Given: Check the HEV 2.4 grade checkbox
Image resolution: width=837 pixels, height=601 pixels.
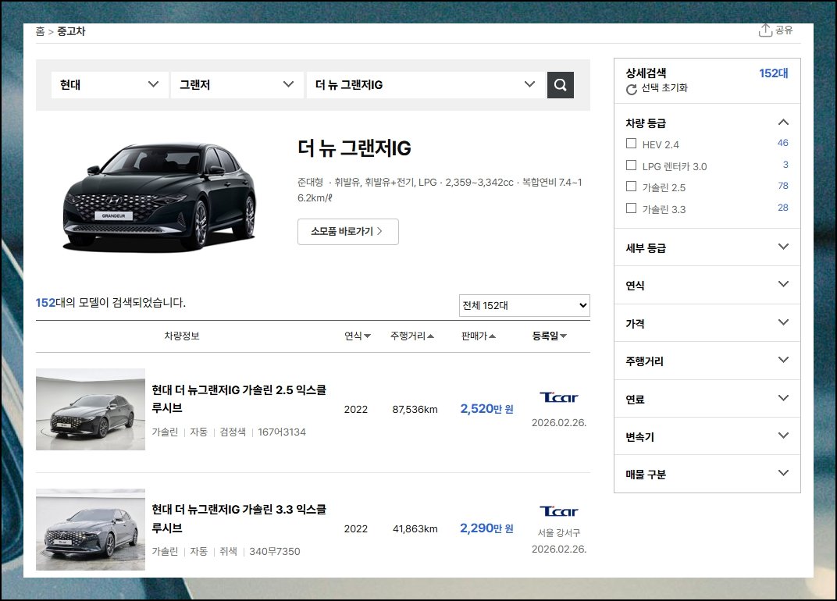Looking at the screenshot, I should pos(631,144).
